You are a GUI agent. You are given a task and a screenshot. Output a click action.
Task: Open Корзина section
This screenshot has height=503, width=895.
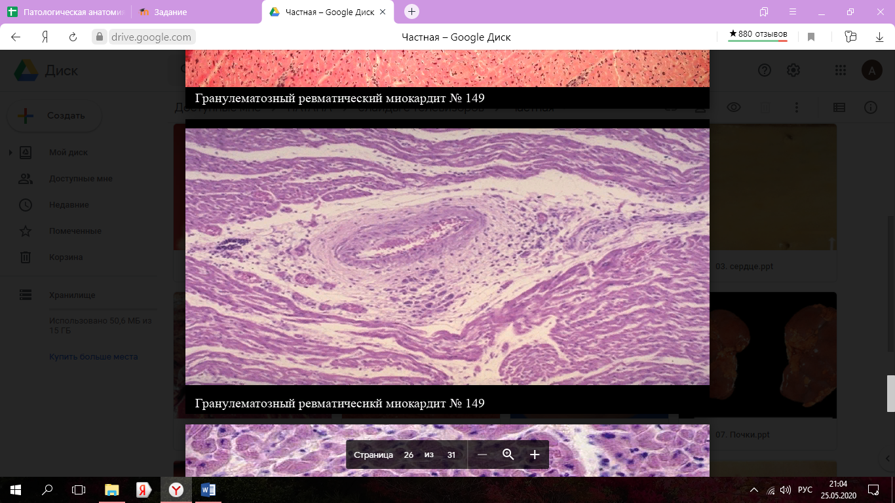(x=66, y=257)
